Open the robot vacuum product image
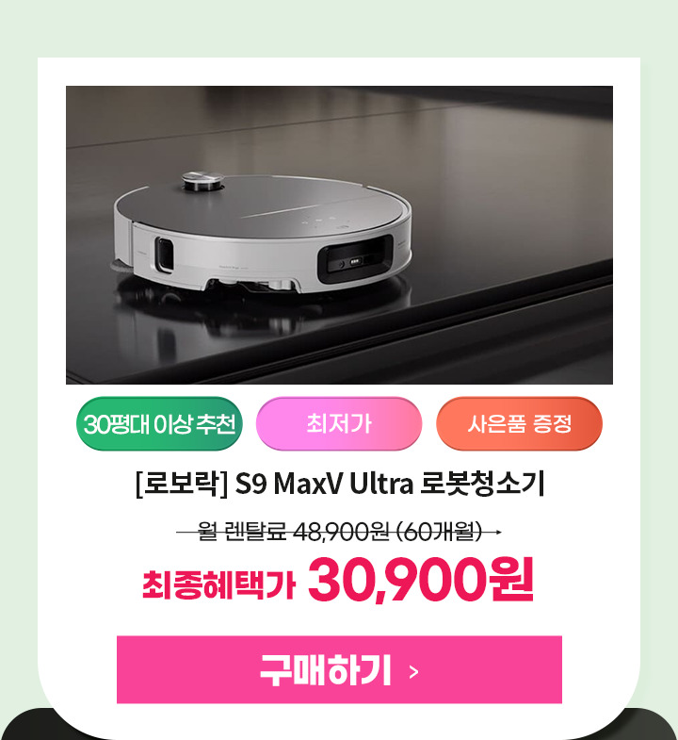The width and height of the screenshot is (678, 740). pyautogui.click(x=339, y=235)
